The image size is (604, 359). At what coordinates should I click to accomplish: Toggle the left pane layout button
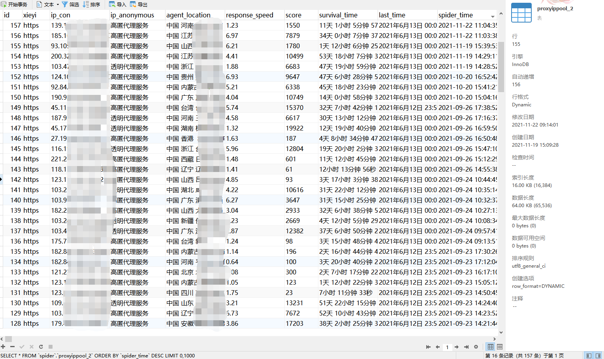point(589,355)
